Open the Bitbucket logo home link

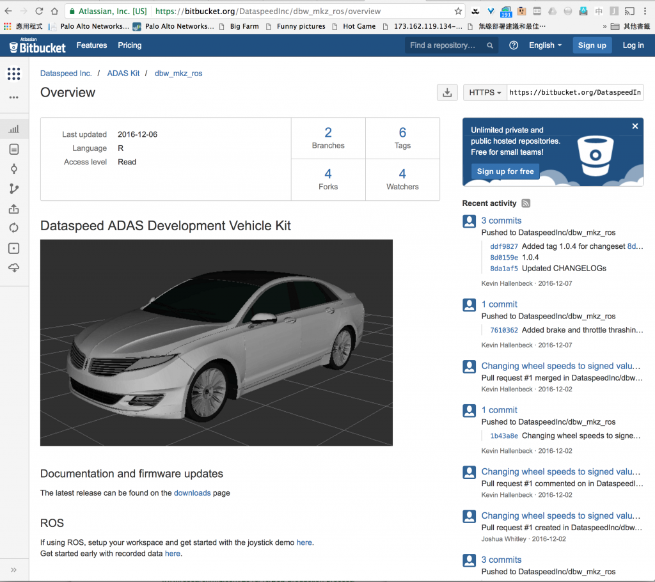37,45
